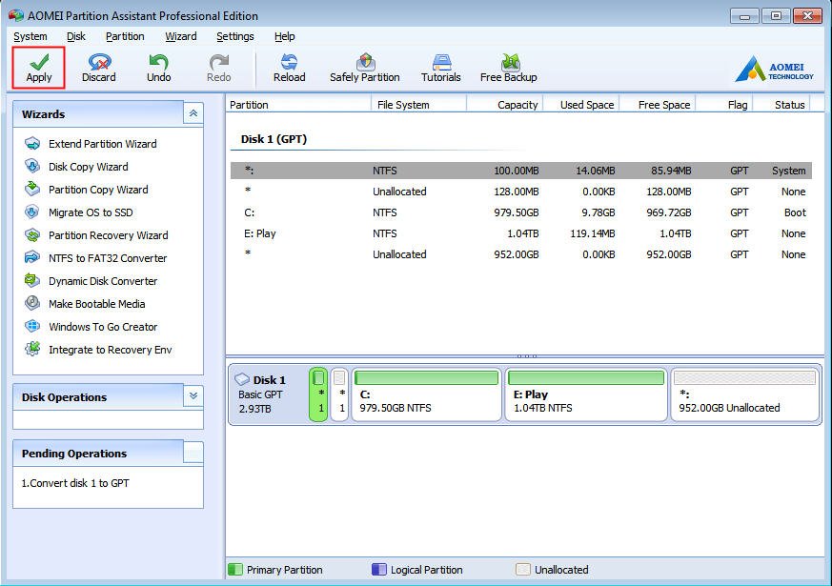Sort by the Free Space column header

[658, 105]
